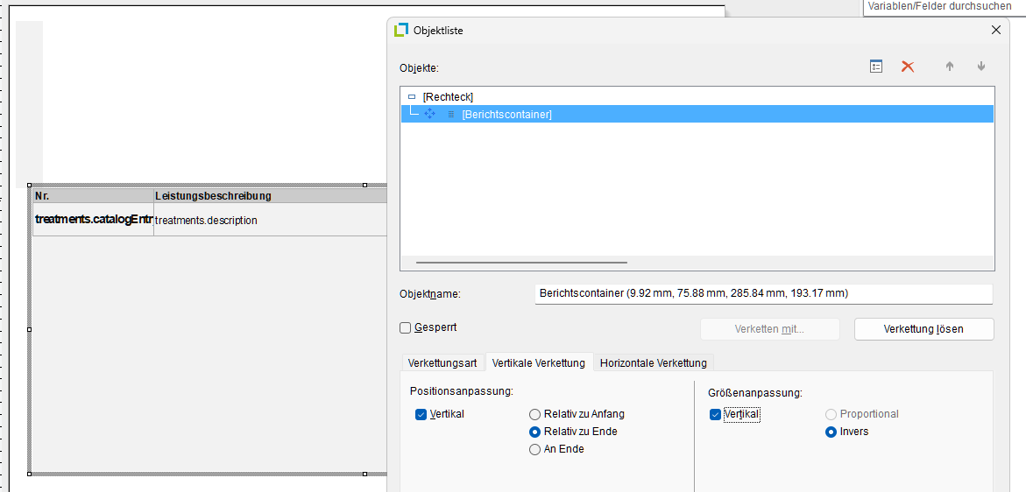Image resolution: width=1026 pixels, height=492 pixels.
Task: Click the Objektliste dialog title icon
Action: click(x=401, y=30)
